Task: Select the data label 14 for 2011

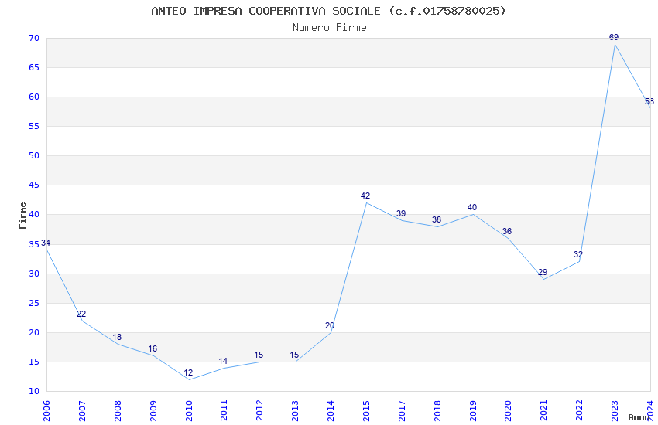Action: pyautogui.click(x=223, y=361)
